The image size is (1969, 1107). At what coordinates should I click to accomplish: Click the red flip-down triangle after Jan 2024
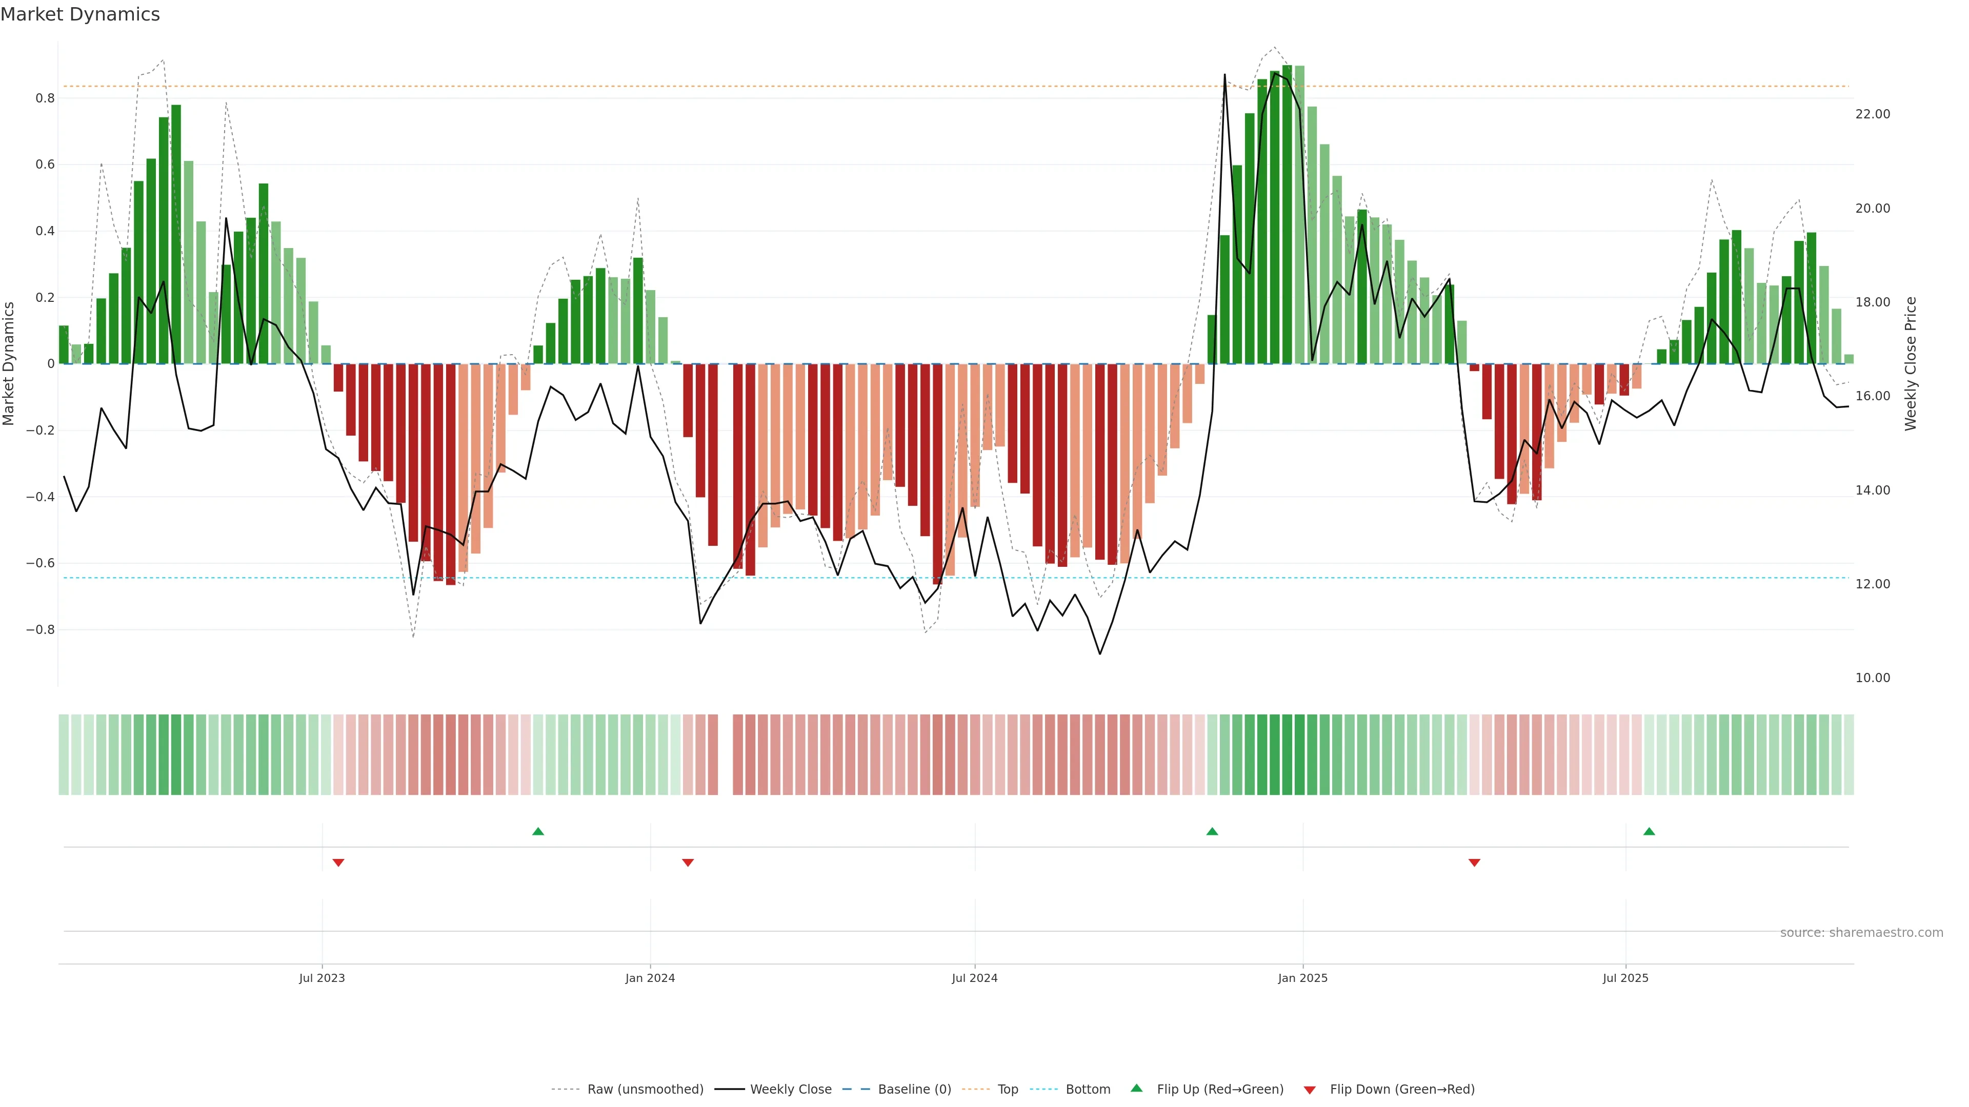tap(688, 863)
